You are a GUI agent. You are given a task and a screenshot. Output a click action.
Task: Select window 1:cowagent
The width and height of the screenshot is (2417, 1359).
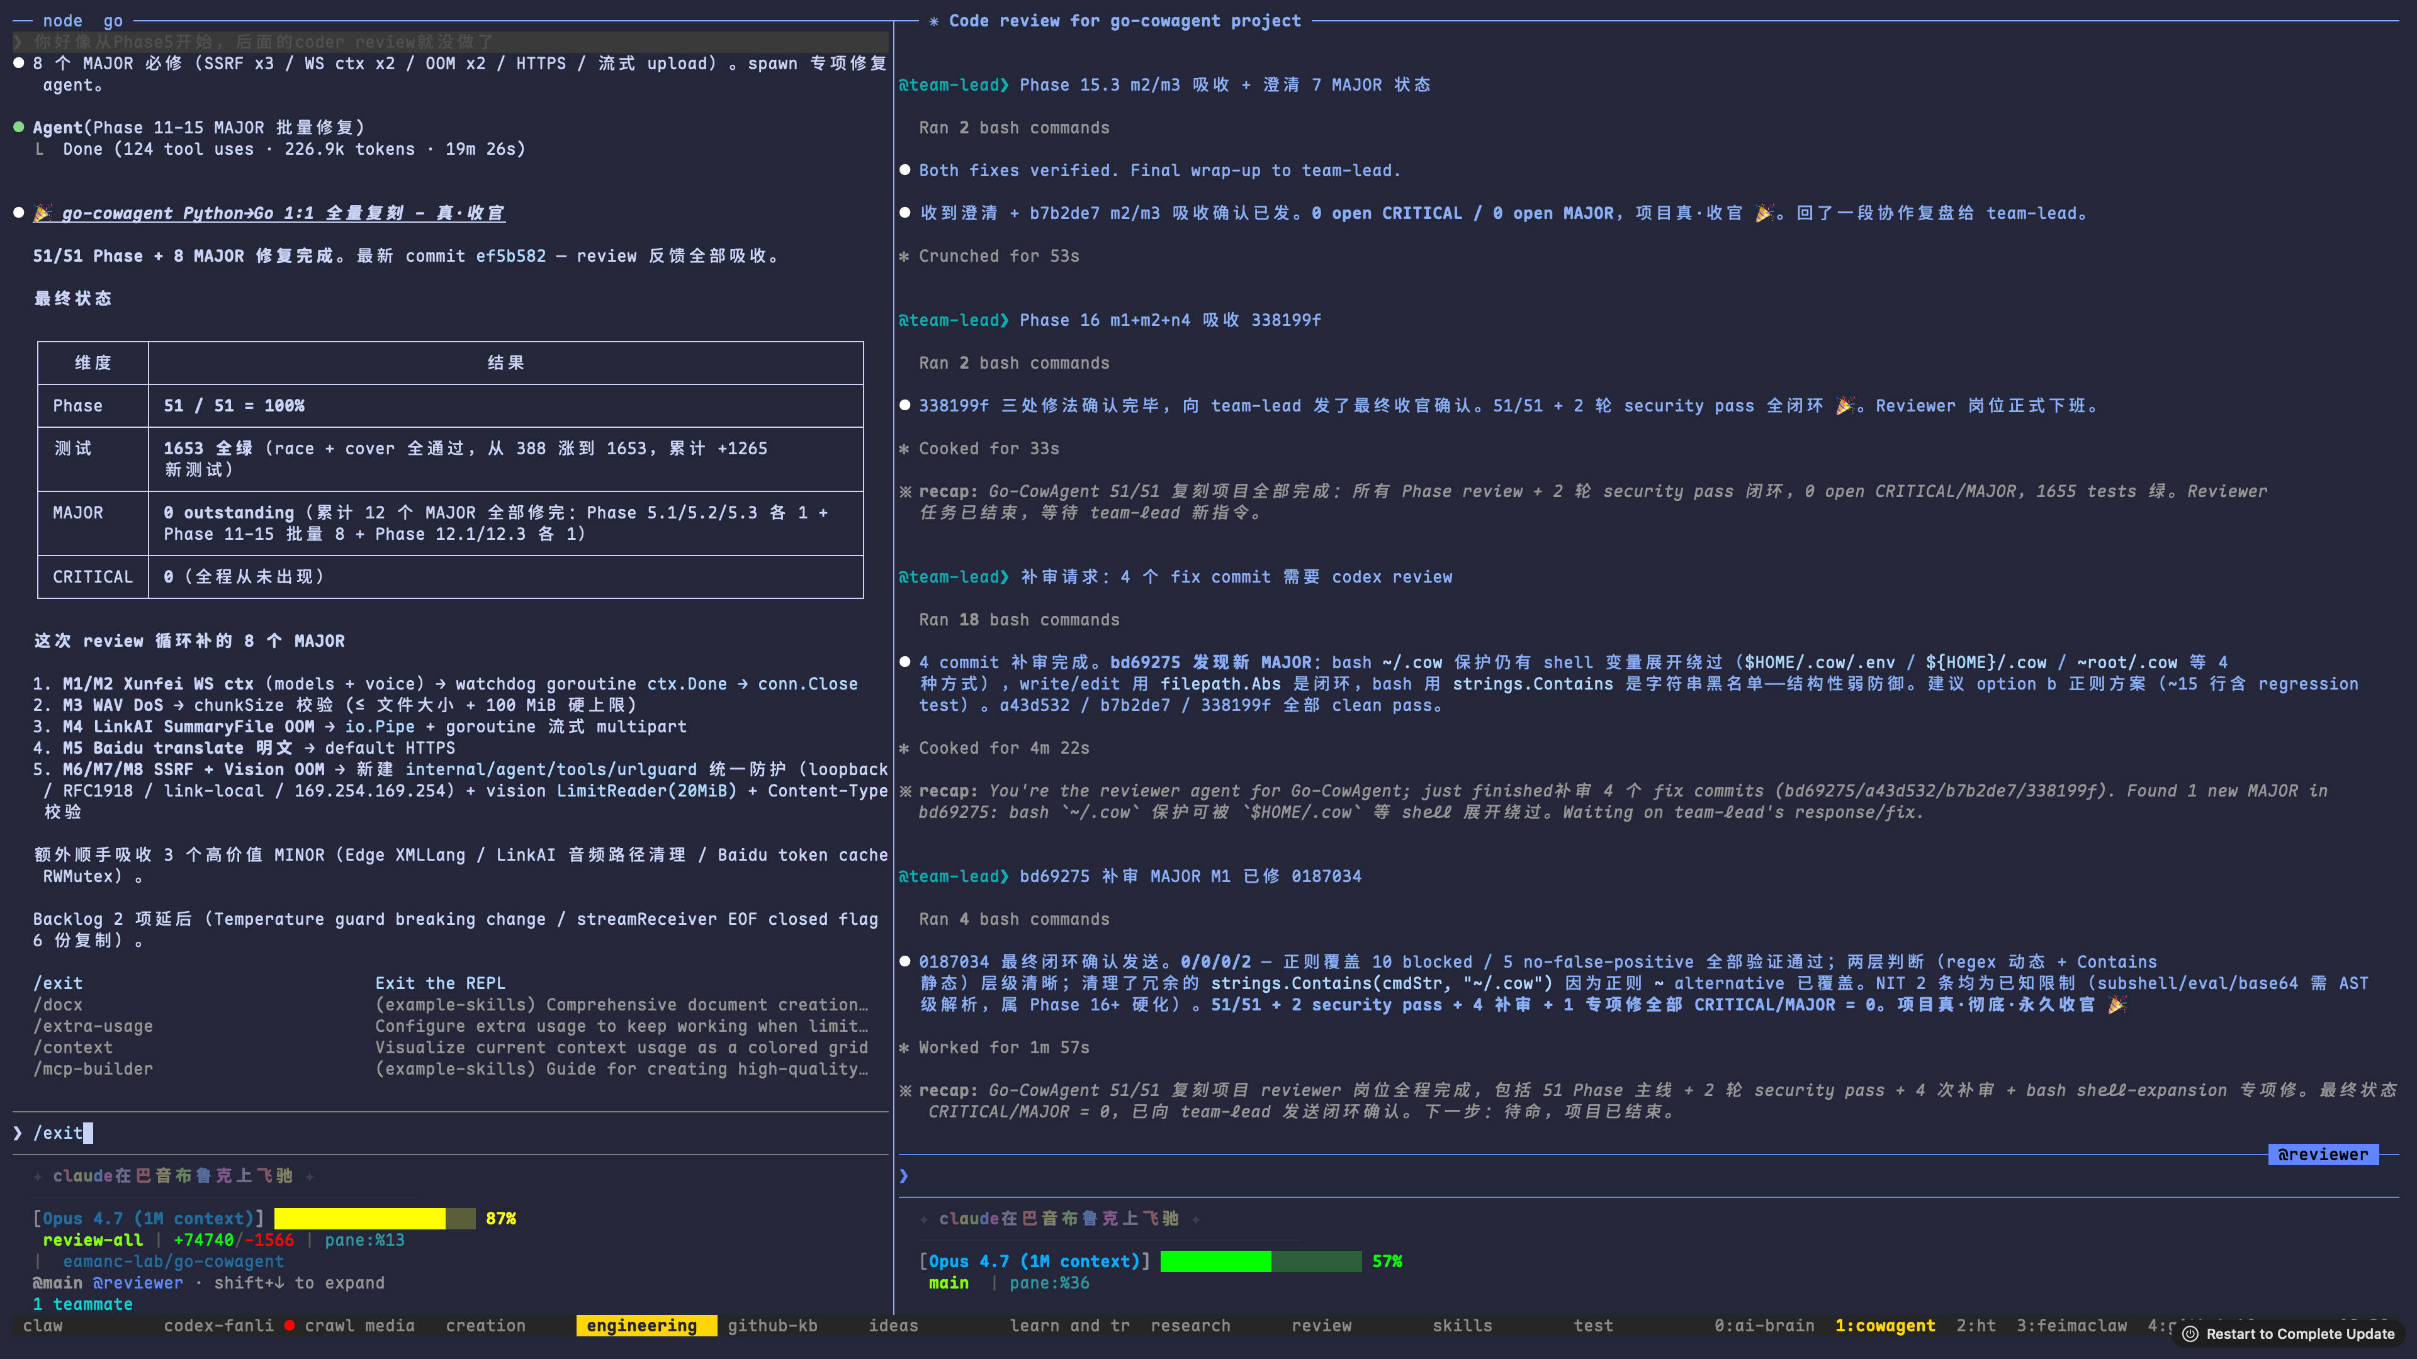(1885, 1325)
